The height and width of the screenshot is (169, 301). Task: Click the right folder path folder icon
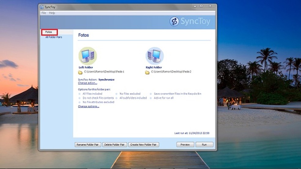pos(147,72)
